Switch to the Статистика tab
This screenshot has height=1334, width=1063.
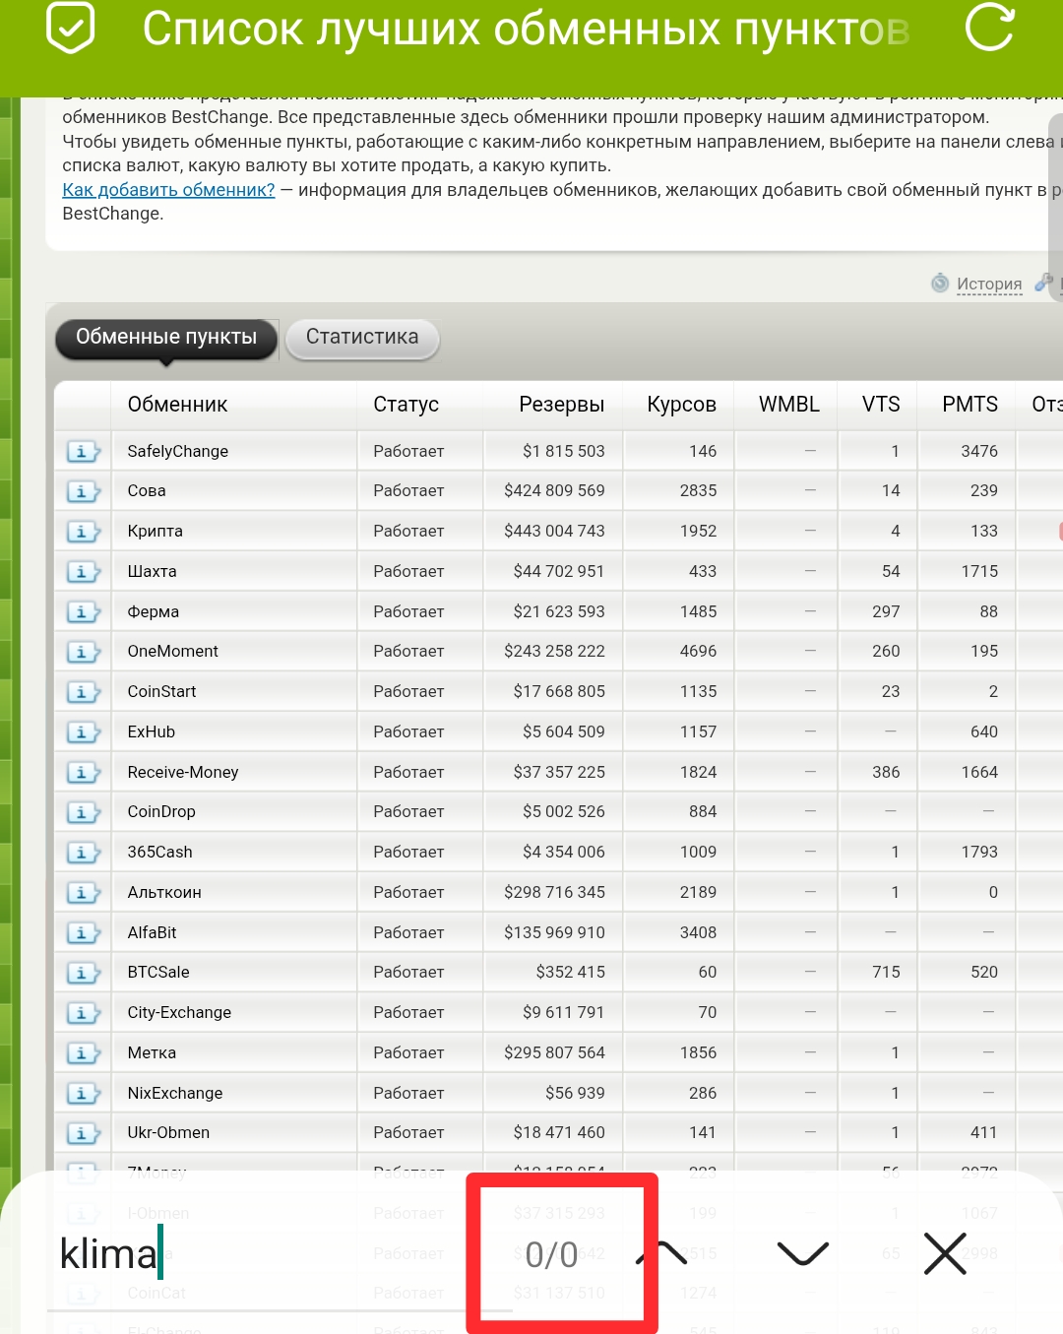pyautogui.click(x=362, y=338)
